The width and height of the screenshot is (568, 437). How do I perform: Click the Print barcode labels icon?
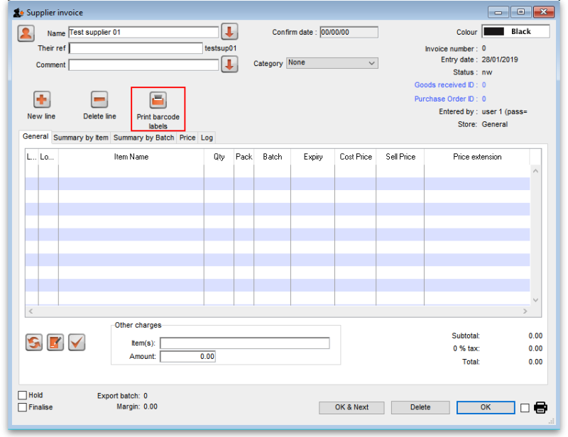click(158, 100)
